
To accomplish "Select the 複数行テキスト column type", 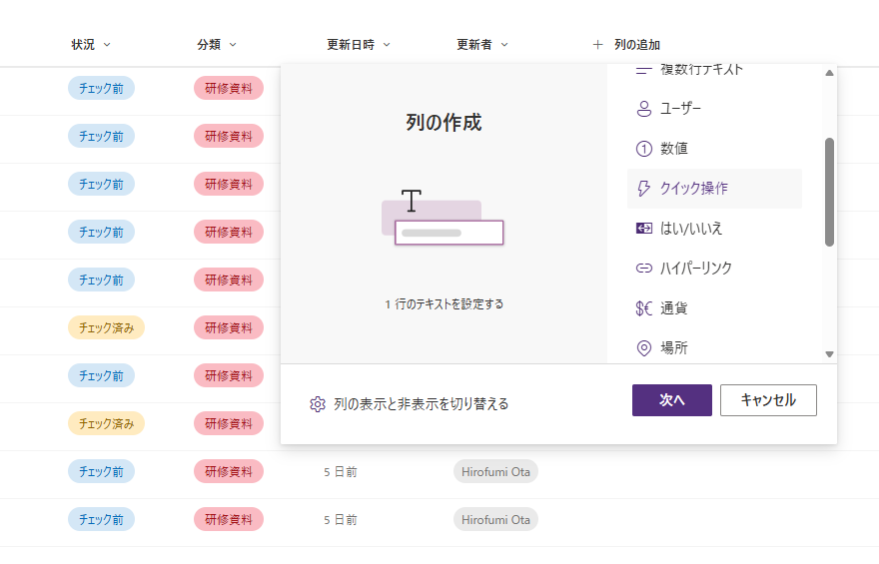I will pyautogui.click(x=700, y=71).
